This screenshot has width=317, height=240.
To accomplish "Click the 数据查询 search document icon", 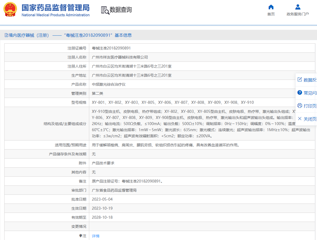I will (105, 10).
